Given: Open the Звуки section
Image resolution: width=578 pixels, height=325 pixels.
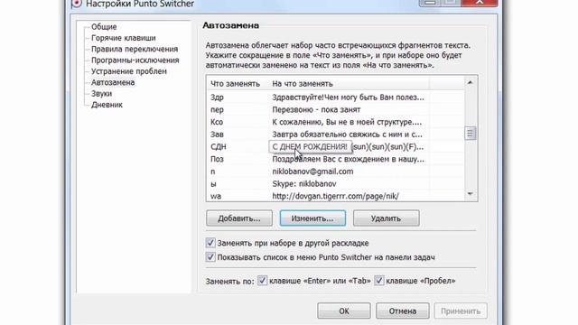Looking at the screenshot, I should (x=101, y=94).
